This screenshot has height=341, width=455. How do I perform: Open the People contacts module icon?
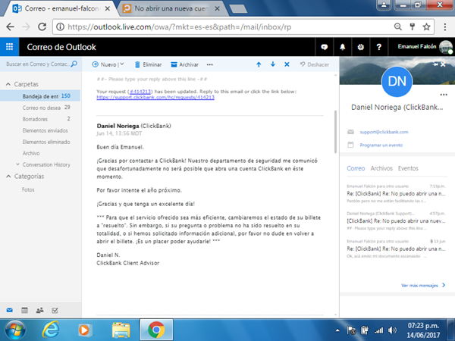pyautogui.click(x=39, y=310)
